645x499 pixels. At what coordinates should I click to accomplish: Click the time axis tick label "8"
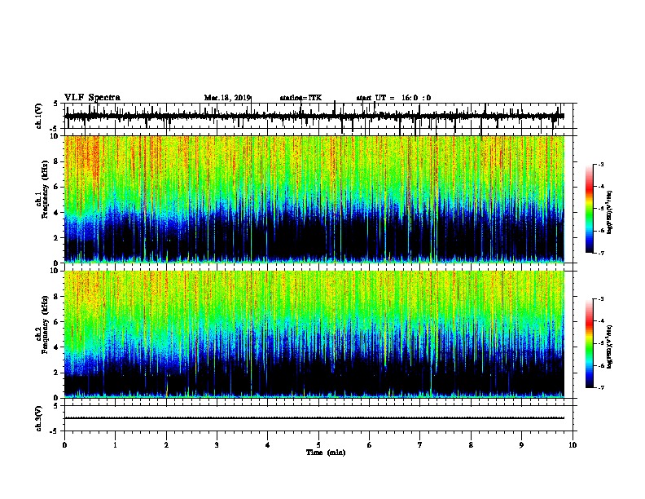(x=471, y=445)
